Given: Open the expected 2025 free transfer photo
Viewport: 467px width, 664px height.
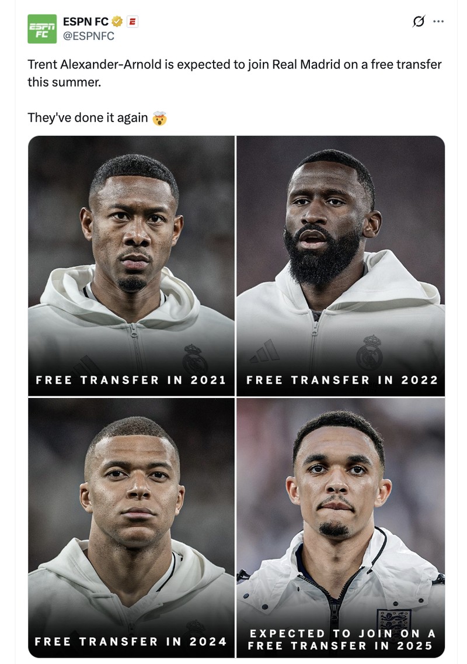Looking at the screenshot, I should tap(340, 528).
